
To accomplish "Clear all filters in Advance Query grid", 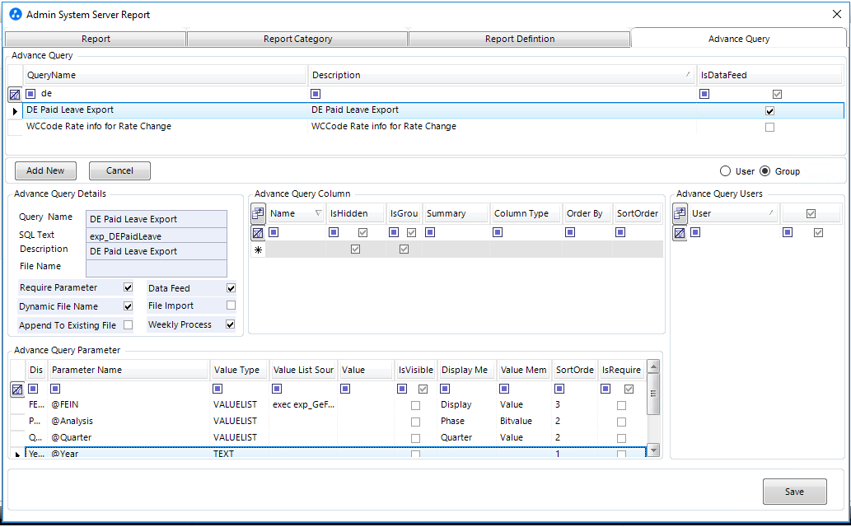I will coord(14,95).
